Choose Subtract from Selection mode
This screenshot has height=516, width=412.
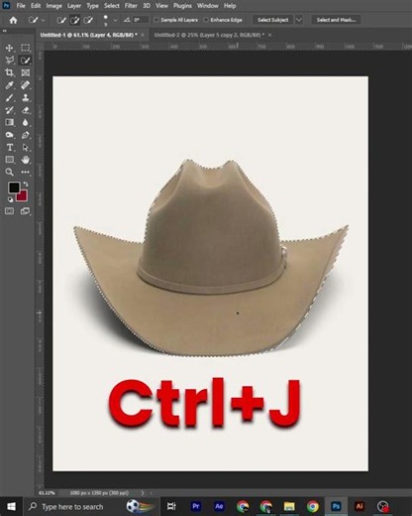pyautogui.click(x=88, y=20)
